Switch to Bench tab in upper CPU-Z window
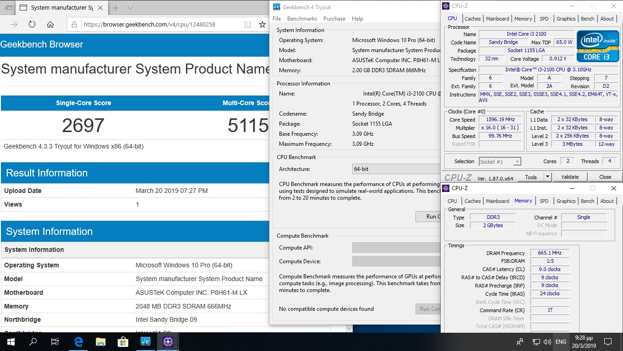 coord(587,19)
